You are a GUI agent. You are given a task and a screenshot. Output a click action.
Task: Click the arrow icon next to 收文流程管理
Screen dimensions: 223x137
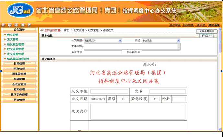(x=5, y=49)
